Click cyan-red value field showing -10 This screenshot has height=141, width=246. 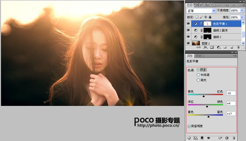point(231,93)
